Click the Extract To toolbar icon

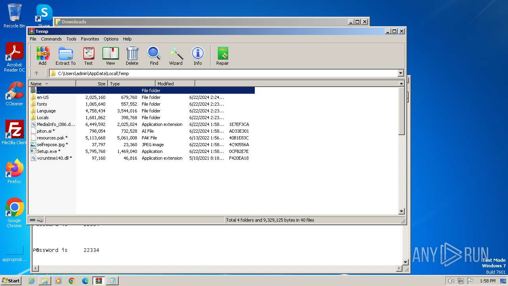(65, 56)
